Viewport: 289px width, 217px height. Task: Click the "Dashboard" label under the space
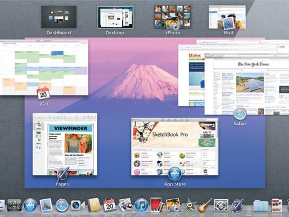pyautogui.click(x=59, y=33)
